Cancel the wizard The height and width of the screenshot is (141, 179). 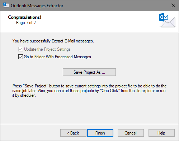[131, 133]
